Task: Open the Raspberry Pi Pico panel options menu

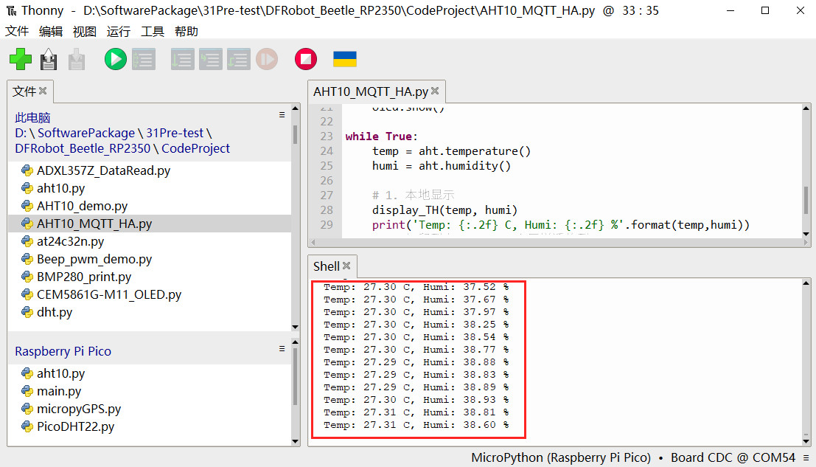Action: [282, 348]
